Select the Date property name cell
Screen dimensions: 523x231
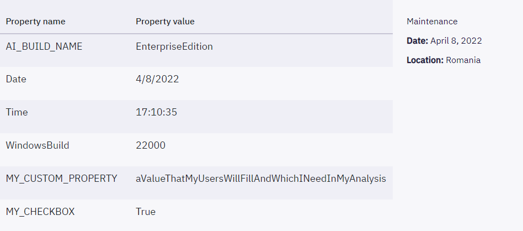[x=16, y=79]
